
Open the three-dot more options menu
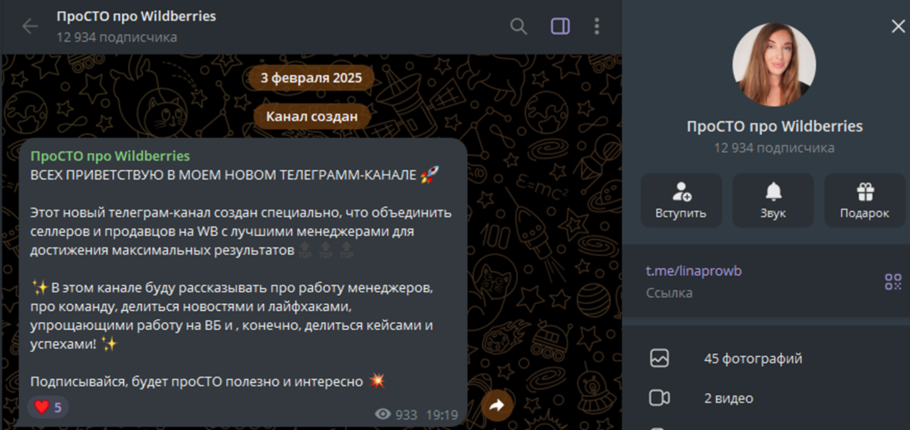(596, 26)
